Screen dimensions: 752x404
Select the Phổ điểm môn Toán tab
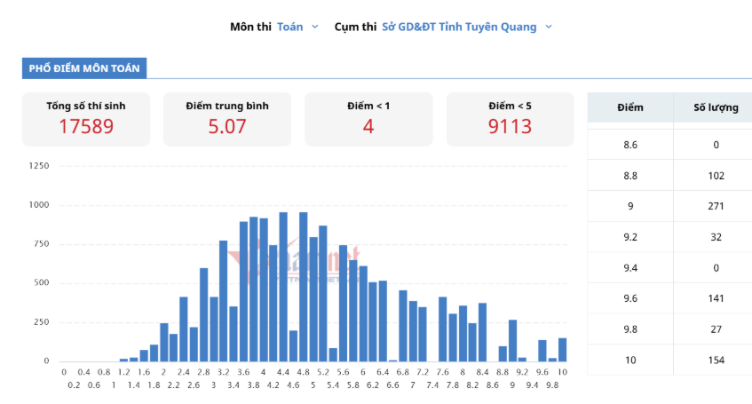coord(84,68)
